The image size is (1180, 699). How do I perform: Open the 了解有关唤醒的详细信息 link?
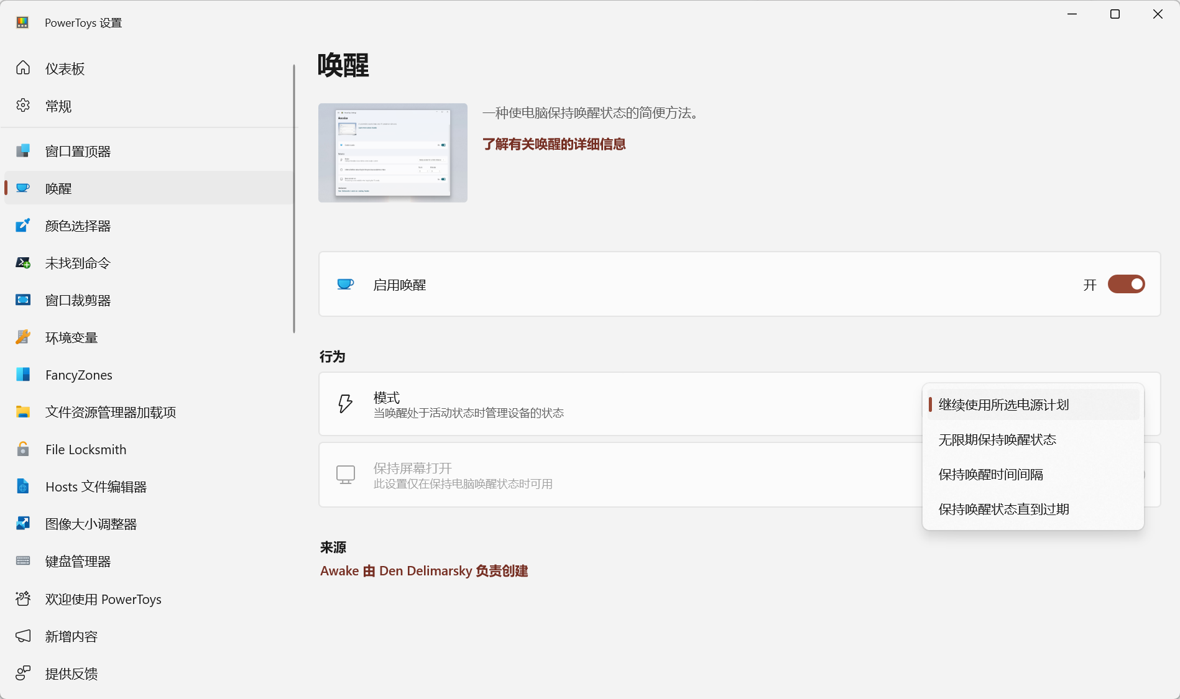pos(554,144)
